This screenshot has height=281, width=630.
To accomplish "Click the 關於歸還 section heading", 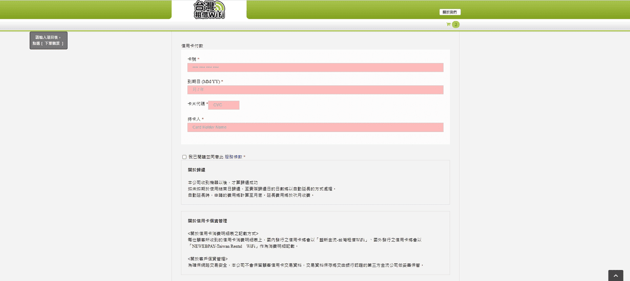I will [196, 170].
